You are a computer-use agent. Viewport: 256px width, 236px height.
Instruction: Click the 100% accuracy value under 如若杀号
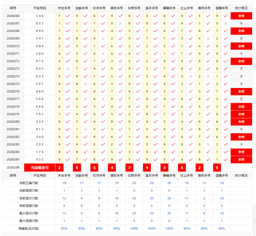(134, 229)
